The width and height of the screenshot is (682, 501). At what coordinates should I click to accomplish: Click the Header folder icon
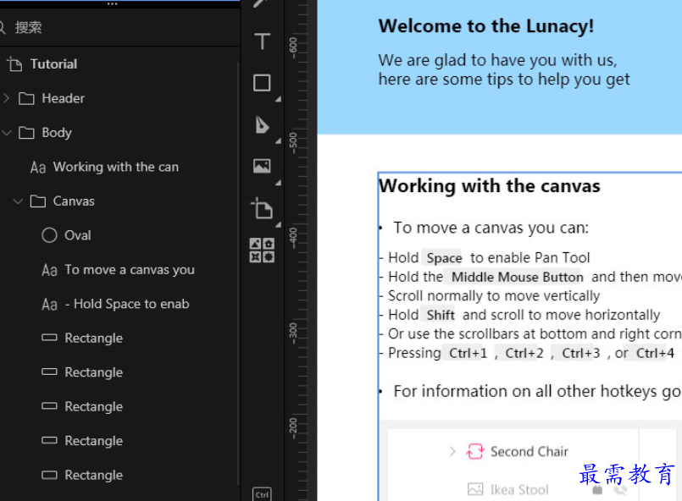click(x=26, y=98)
